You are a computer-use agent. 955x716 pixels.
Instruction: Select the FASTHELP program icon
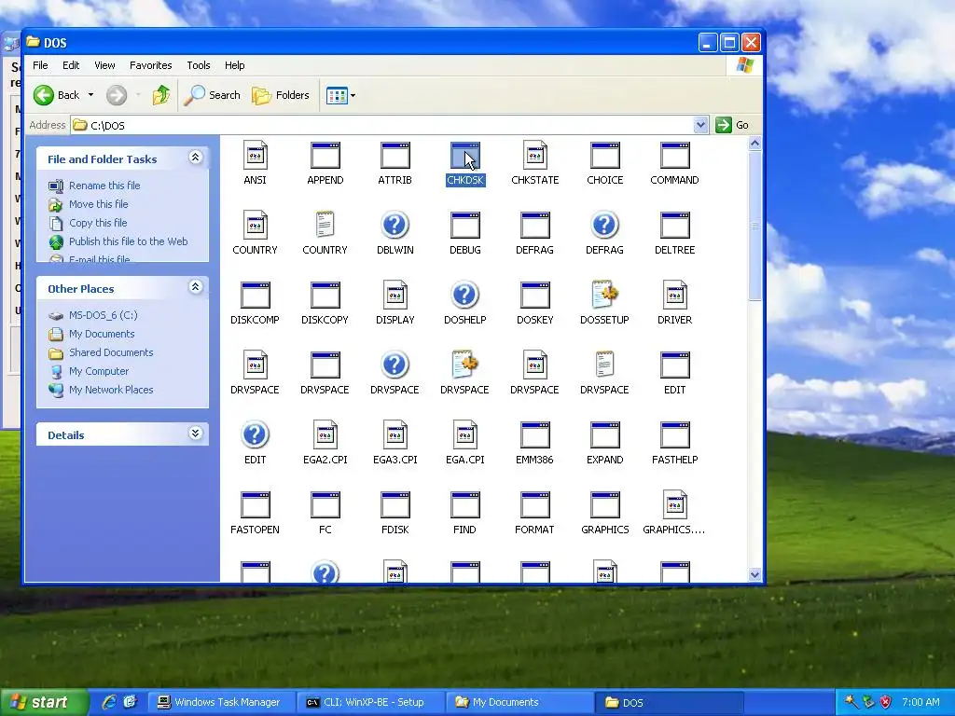(x=675, y=434)
